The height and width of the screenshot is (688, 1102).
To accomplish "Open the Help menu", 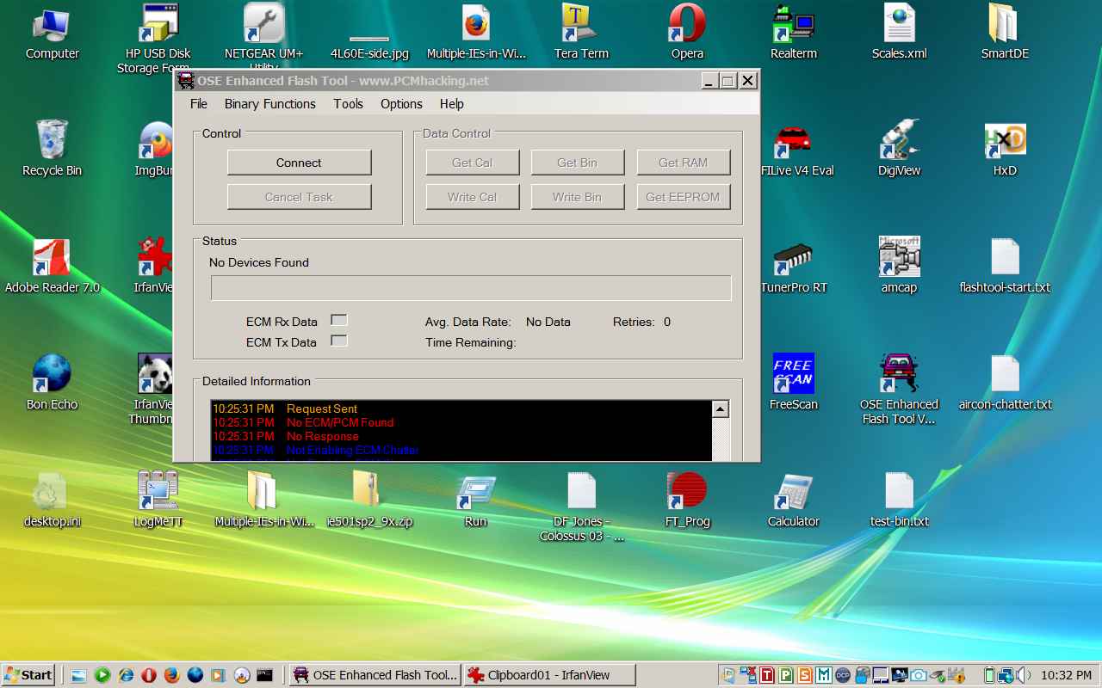I will click(x=452, y=104).
